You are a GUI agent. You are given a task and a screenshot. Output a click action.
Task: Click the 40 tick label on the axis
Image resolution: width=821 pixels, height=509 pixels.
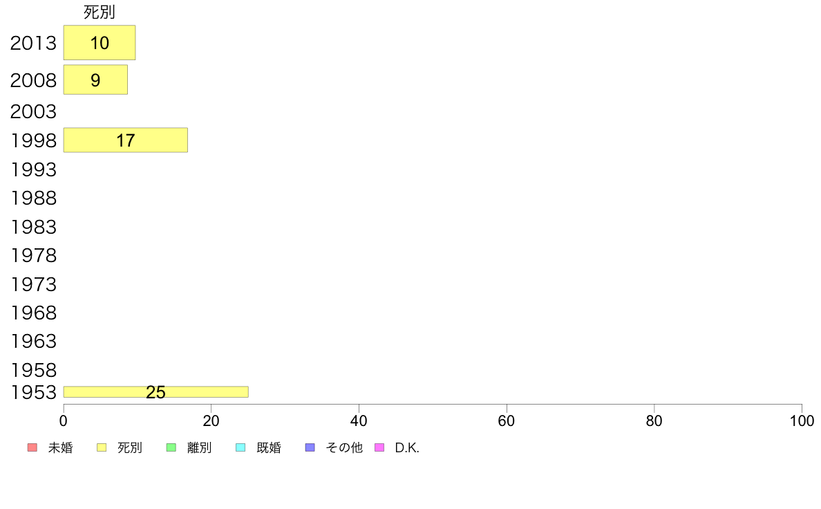[359, 420]
